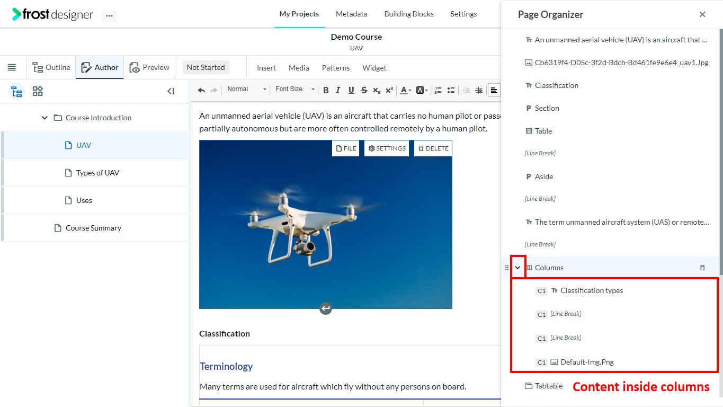Apply subscript formatting

tap(377, 90)
